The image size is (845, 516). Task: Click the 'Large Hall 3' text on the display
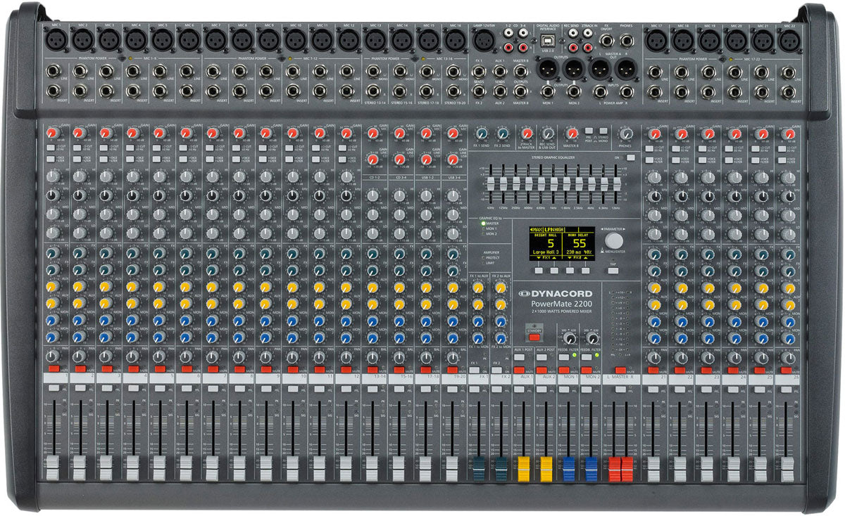point(546,252)
